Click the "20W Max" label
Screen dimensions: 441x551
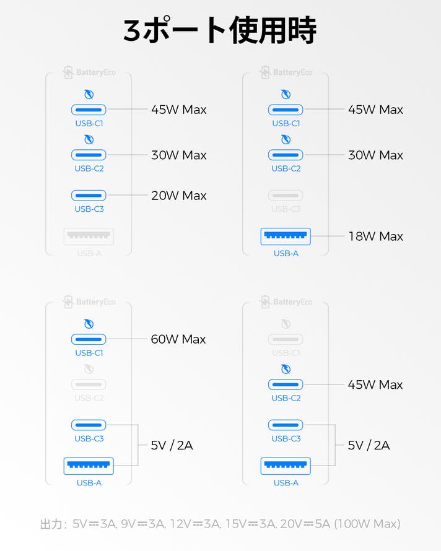179,196
